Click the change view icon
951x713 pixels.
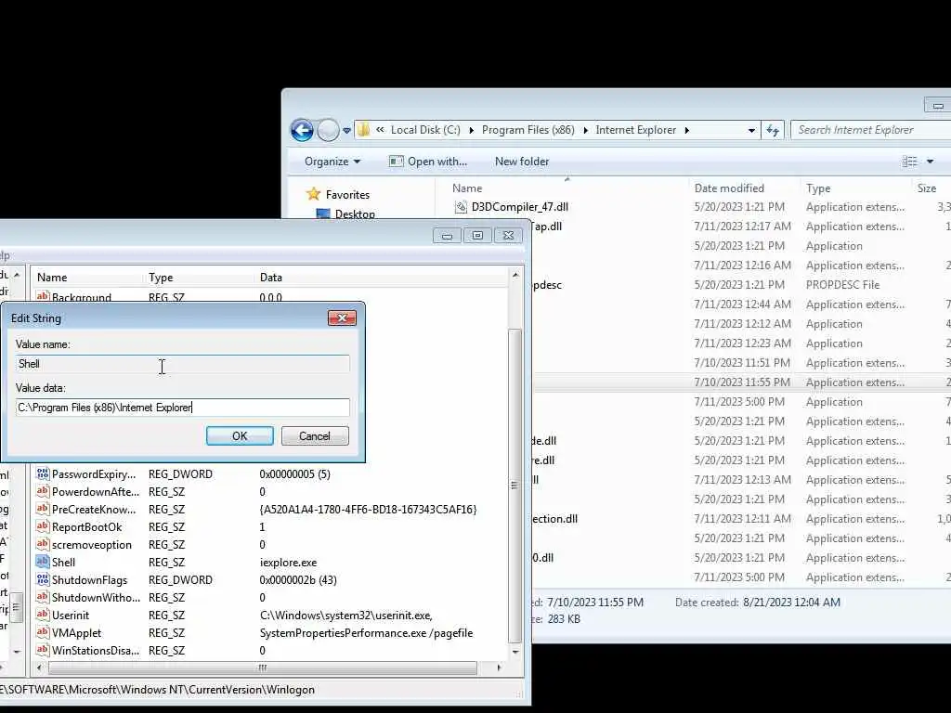(909, 162)
